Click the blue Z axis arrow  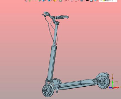point(110,87)
